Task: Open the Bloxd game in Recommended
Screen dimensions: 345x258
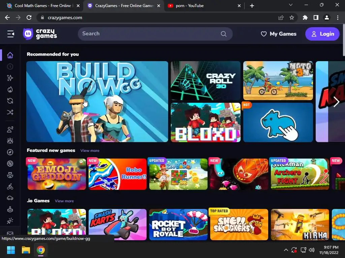Action: [x=206, y=122]
